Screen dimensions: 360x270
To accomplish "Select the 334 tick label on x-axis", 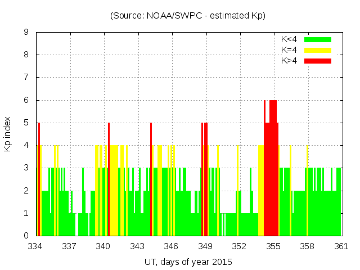I will pyautogui.click(x=35, y=246).
